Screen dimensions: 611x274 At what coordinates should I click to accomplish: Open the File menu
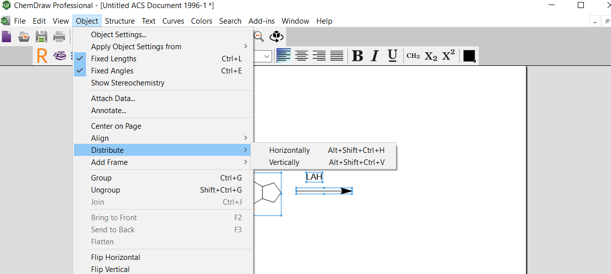coord(20,21)
